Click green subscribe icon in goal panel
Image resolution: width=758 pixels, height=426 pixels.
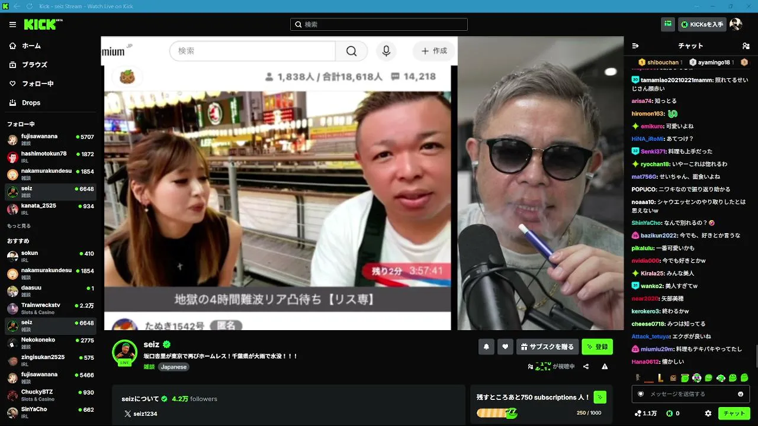tap(600, 397)
